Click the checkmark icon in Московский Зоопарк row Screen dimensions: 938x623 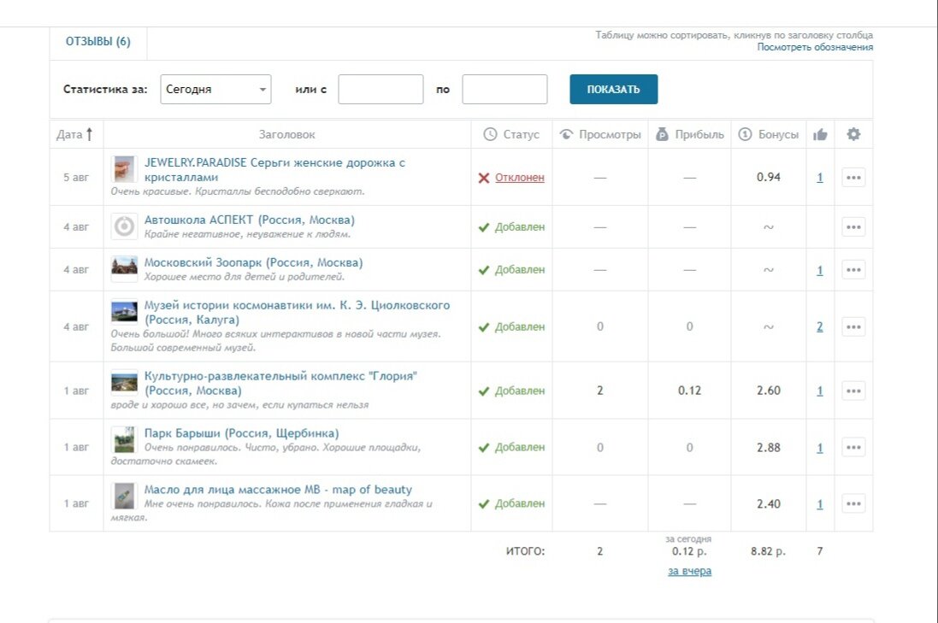[x=484, y=270]
